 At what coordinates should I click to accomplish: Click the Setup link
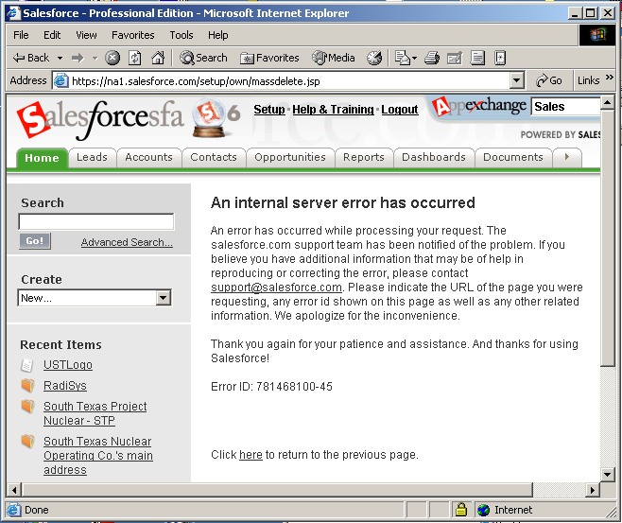pos(269,110)
